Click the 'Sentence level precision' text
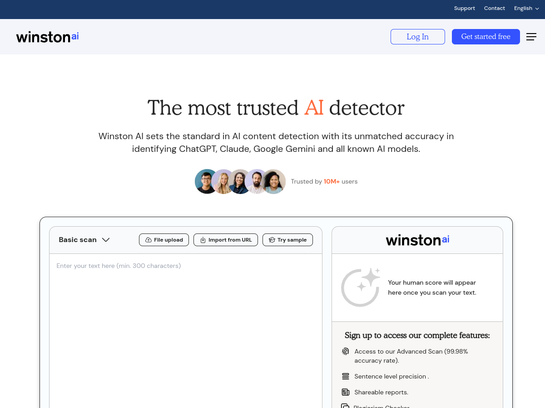The image size is (545, 408). point(391,376)
